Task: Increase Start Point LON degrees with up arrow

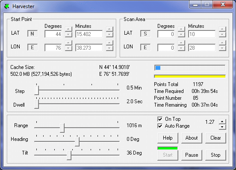Action: (68, 43)
